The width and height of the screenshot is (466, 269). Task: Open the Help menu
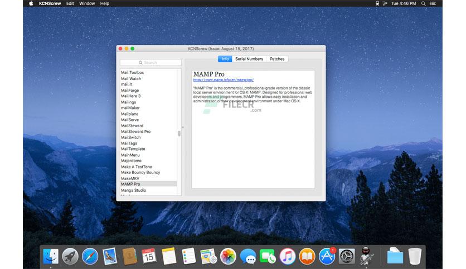[x=105, y=3]
